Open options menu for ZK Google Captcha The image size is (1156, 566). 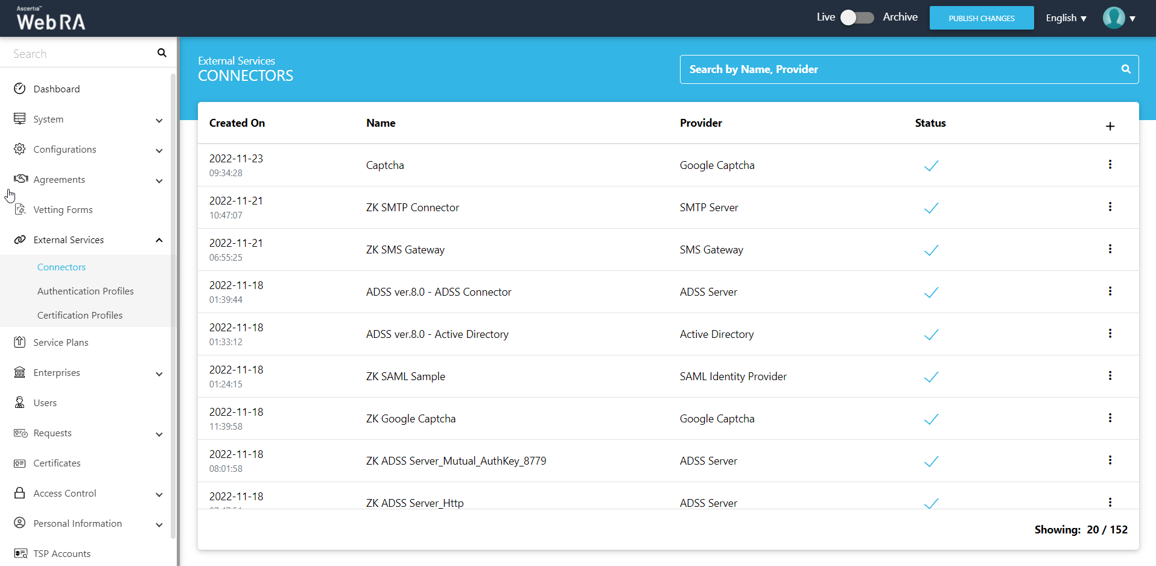tap(1110, 418)
